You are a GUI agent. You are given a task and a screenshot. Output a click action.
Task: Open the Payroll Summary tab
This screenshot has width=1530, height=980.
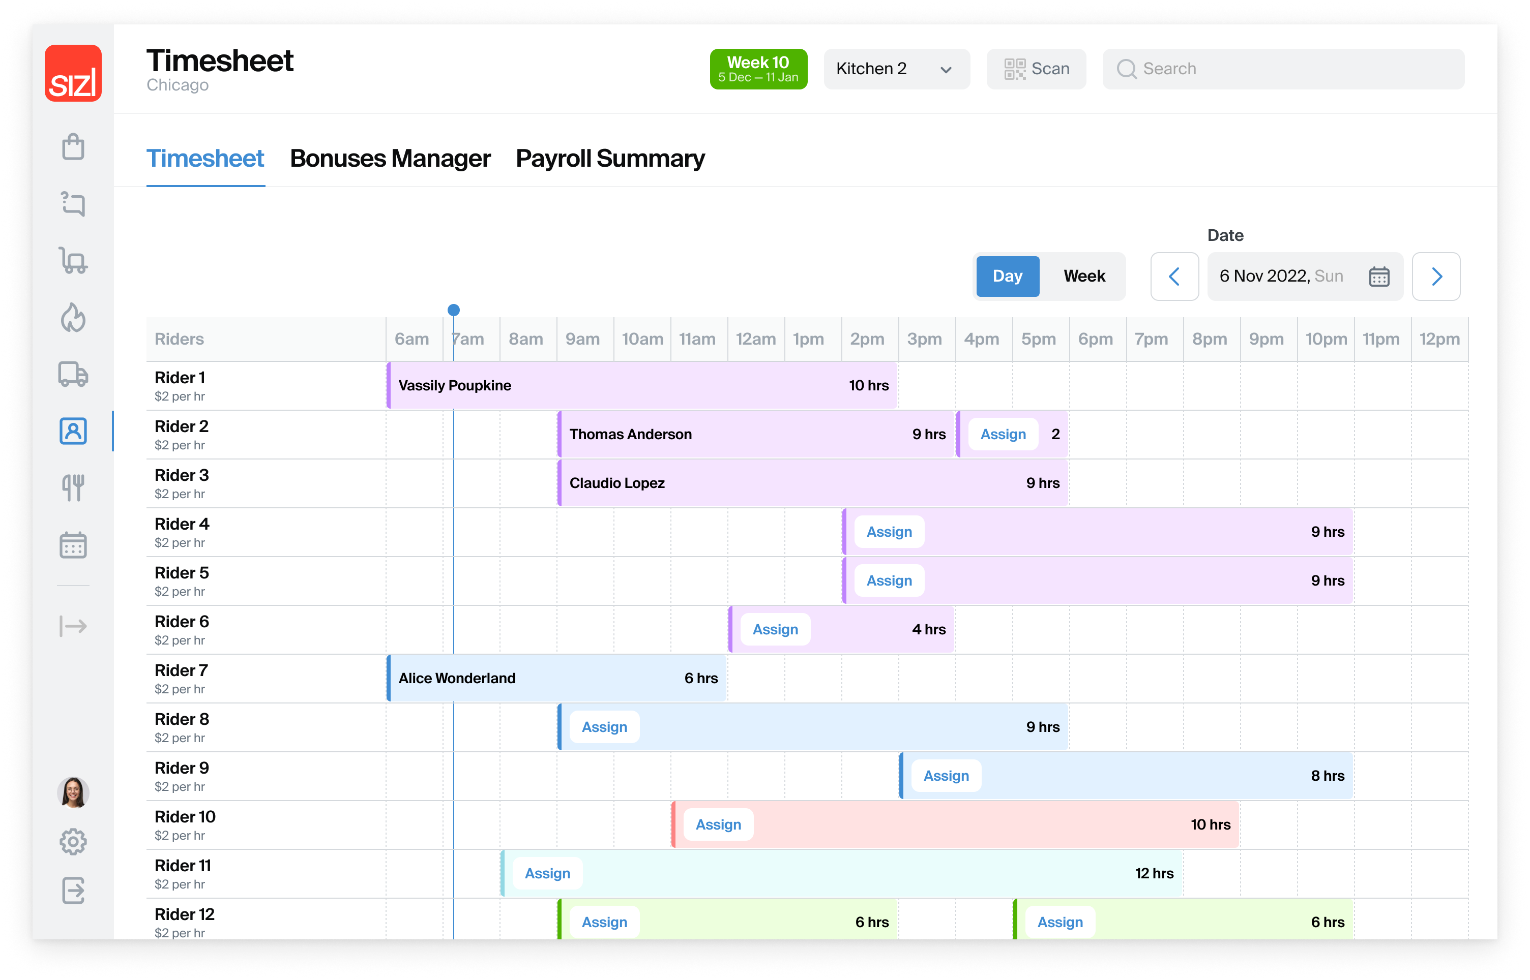(610, 159)
